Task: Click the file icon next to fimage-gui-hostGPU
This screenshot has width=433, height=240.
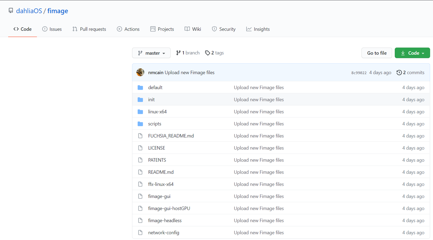Action: click(x=140, y=208)
